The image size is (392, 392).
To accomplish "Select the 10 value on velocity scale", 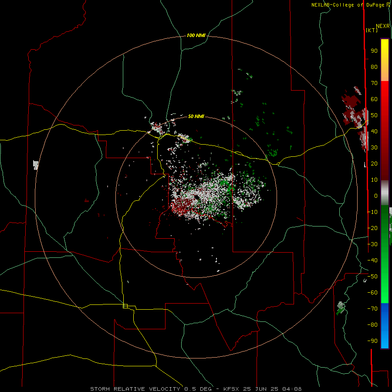I will [374, 180].
